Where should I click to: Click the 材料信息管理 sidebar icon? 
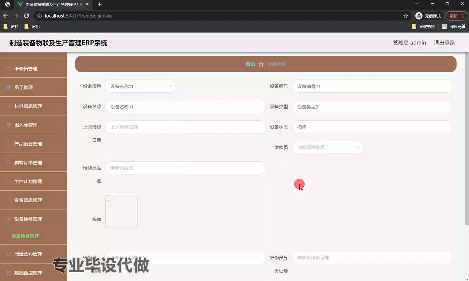coord(9,106)
